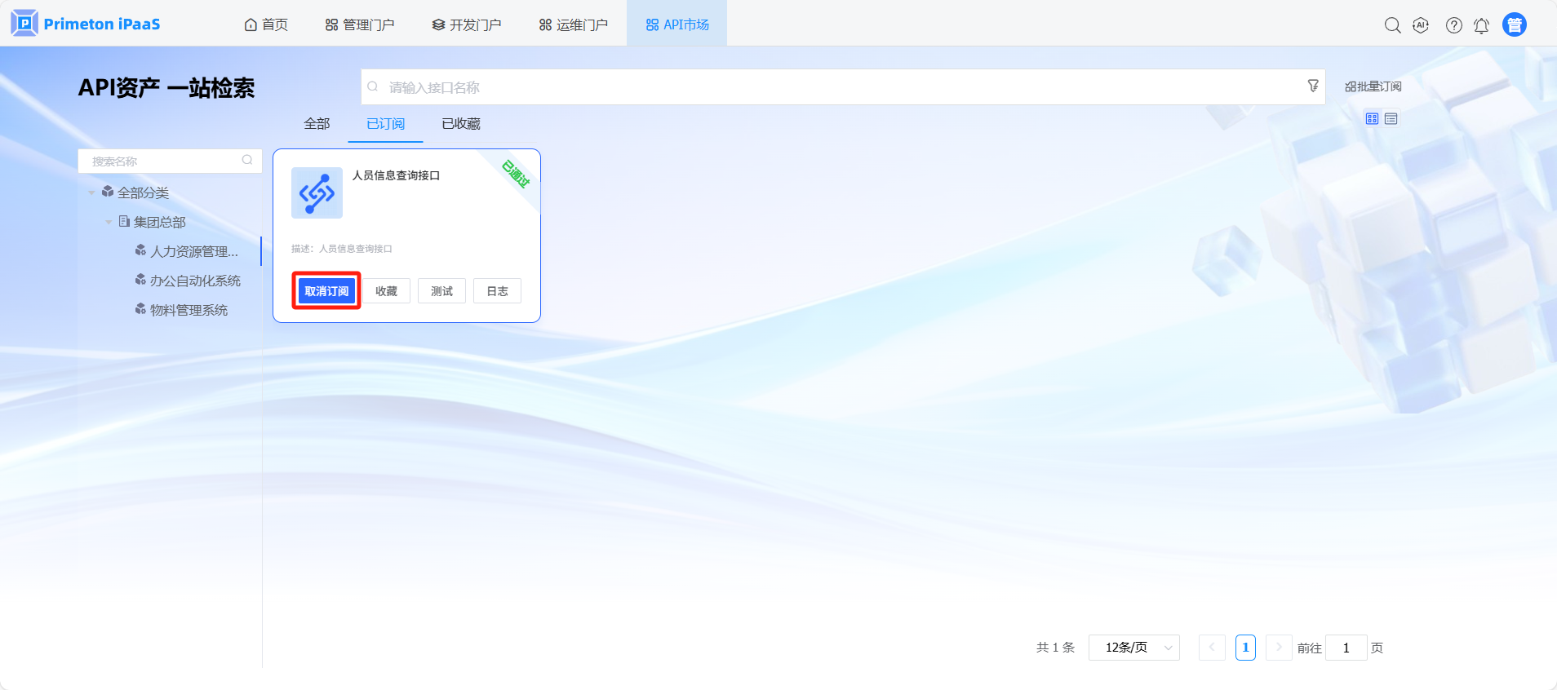Open the help question mark icon
The width and height of the screenshot is (1557, 690).
point(1453,25)
